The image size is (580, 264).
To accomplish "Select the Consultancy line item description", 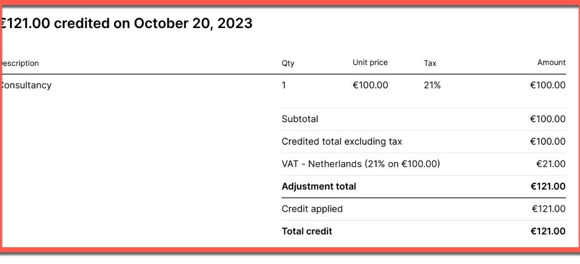I will pyautogui.click(x=26, y=85).
